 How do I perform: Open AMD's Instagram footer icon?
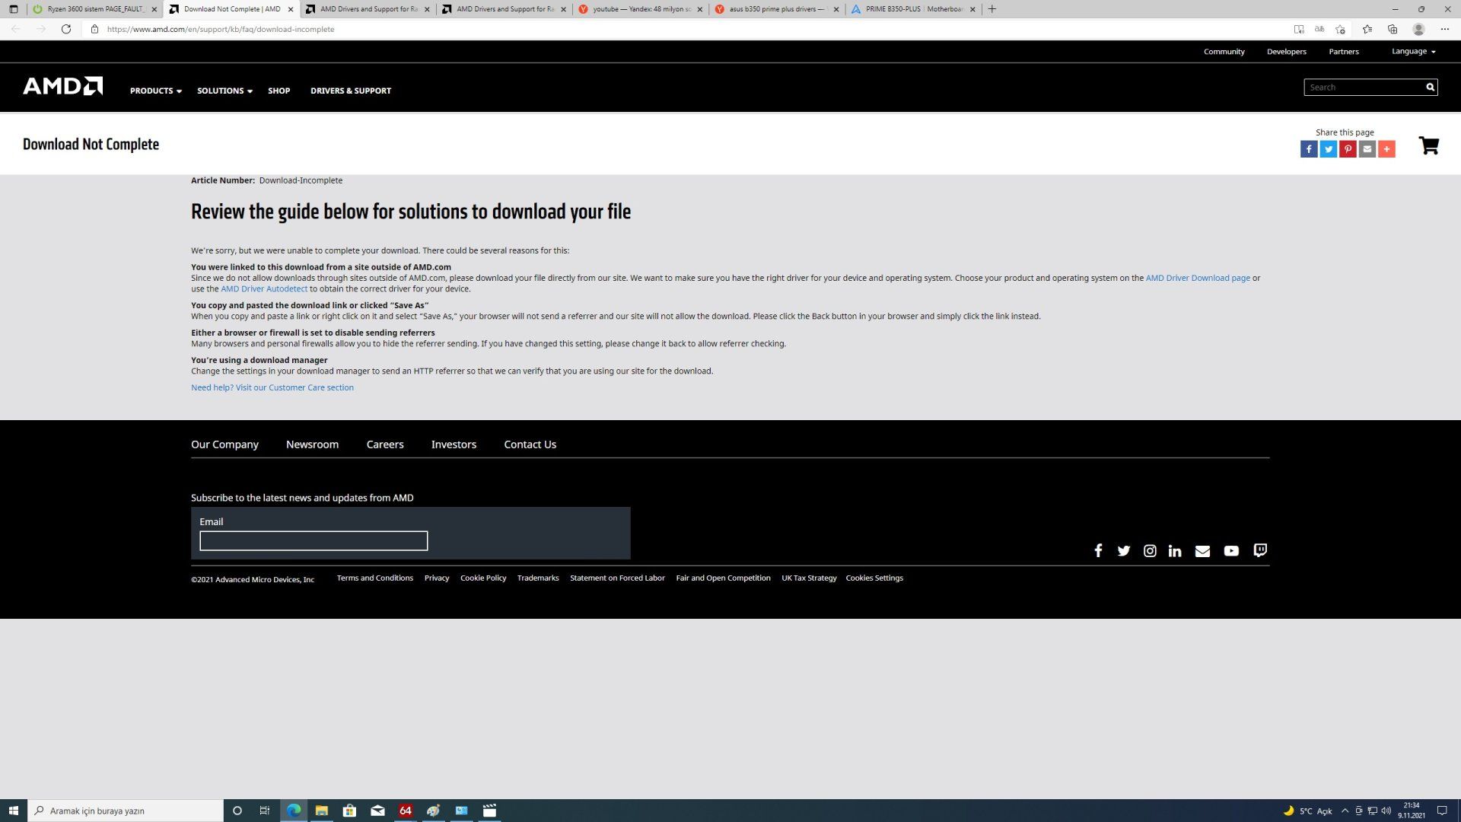[x=1150, y=551]
